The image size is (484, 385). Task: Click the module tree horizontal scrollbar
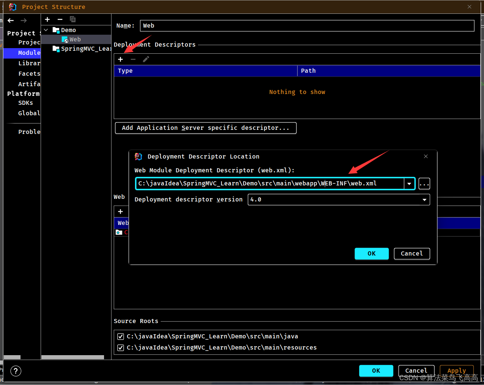coord(73,357)
